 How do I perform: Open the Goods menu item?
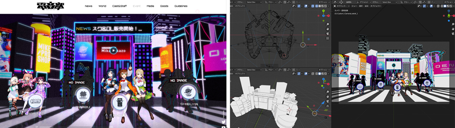pyautogui.click(x=164, y=6)
